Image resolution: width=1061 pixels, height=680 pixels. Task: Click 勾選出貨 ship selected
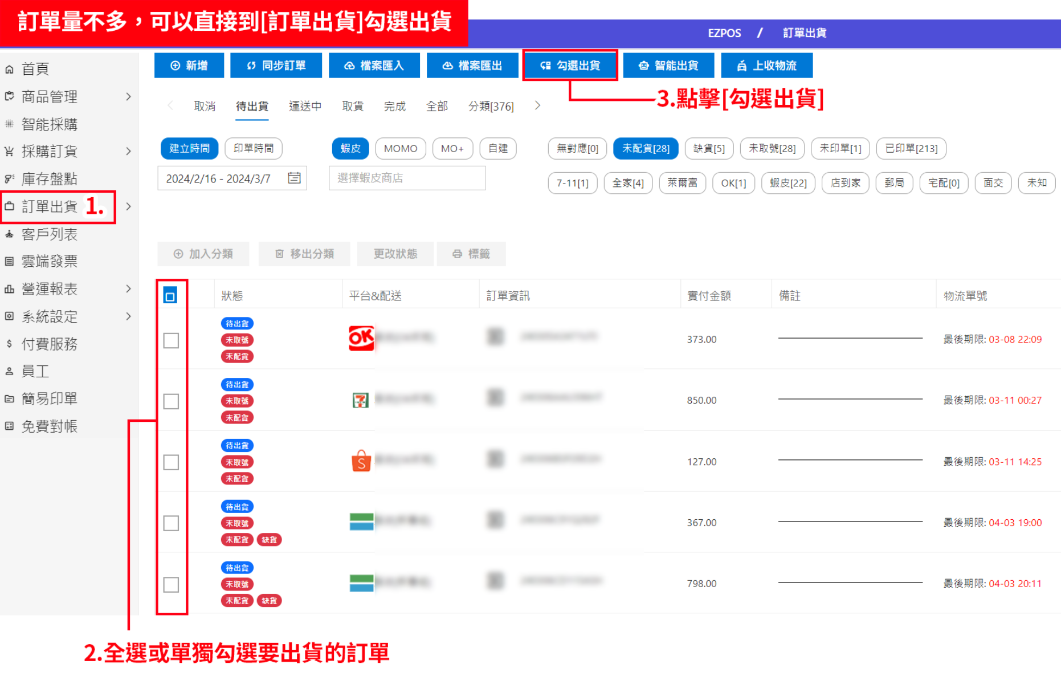point(570,66)
